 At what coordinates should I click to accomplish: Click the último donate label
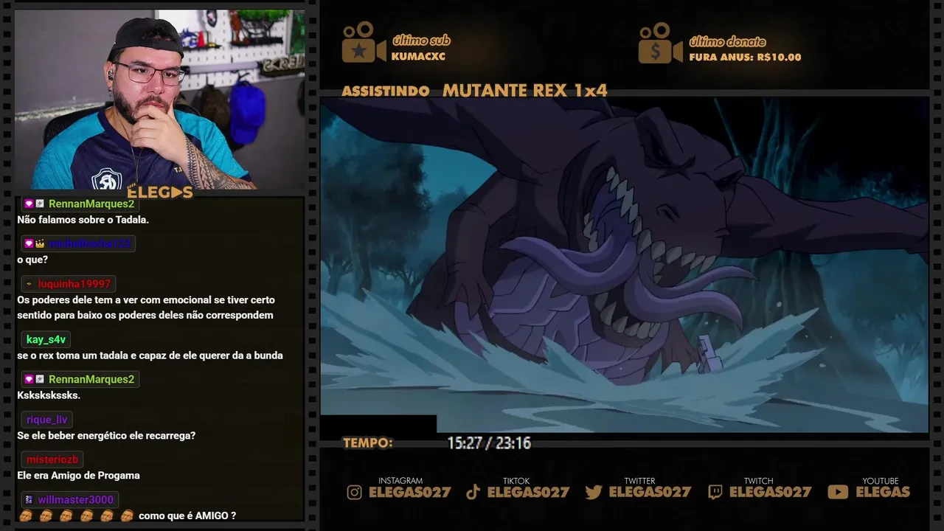727,42
